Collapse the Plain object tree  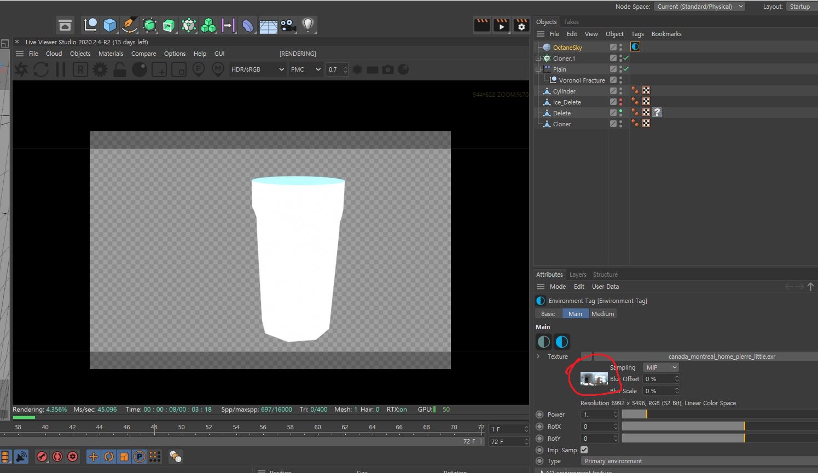coord(538,69)
